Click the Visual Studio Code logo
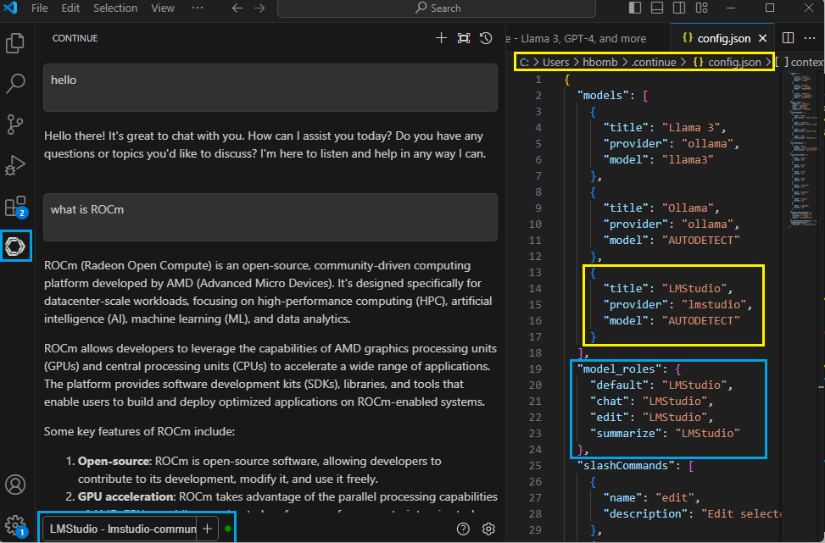 coord(10,8)
